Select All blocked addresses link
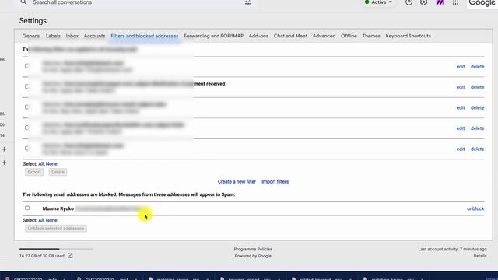This screenshot has width=498, height=280. coord(41,220)
